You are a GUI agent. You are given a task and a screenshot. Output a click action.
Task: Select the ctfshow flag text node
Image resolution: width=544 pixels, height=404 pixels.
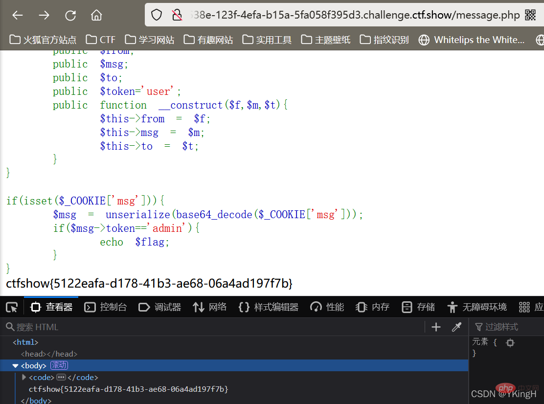[x=128, y=389]
